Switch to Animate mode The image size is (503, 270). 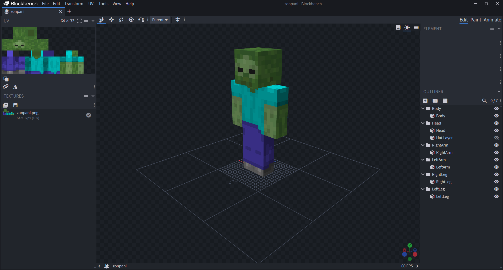point(492,20)
